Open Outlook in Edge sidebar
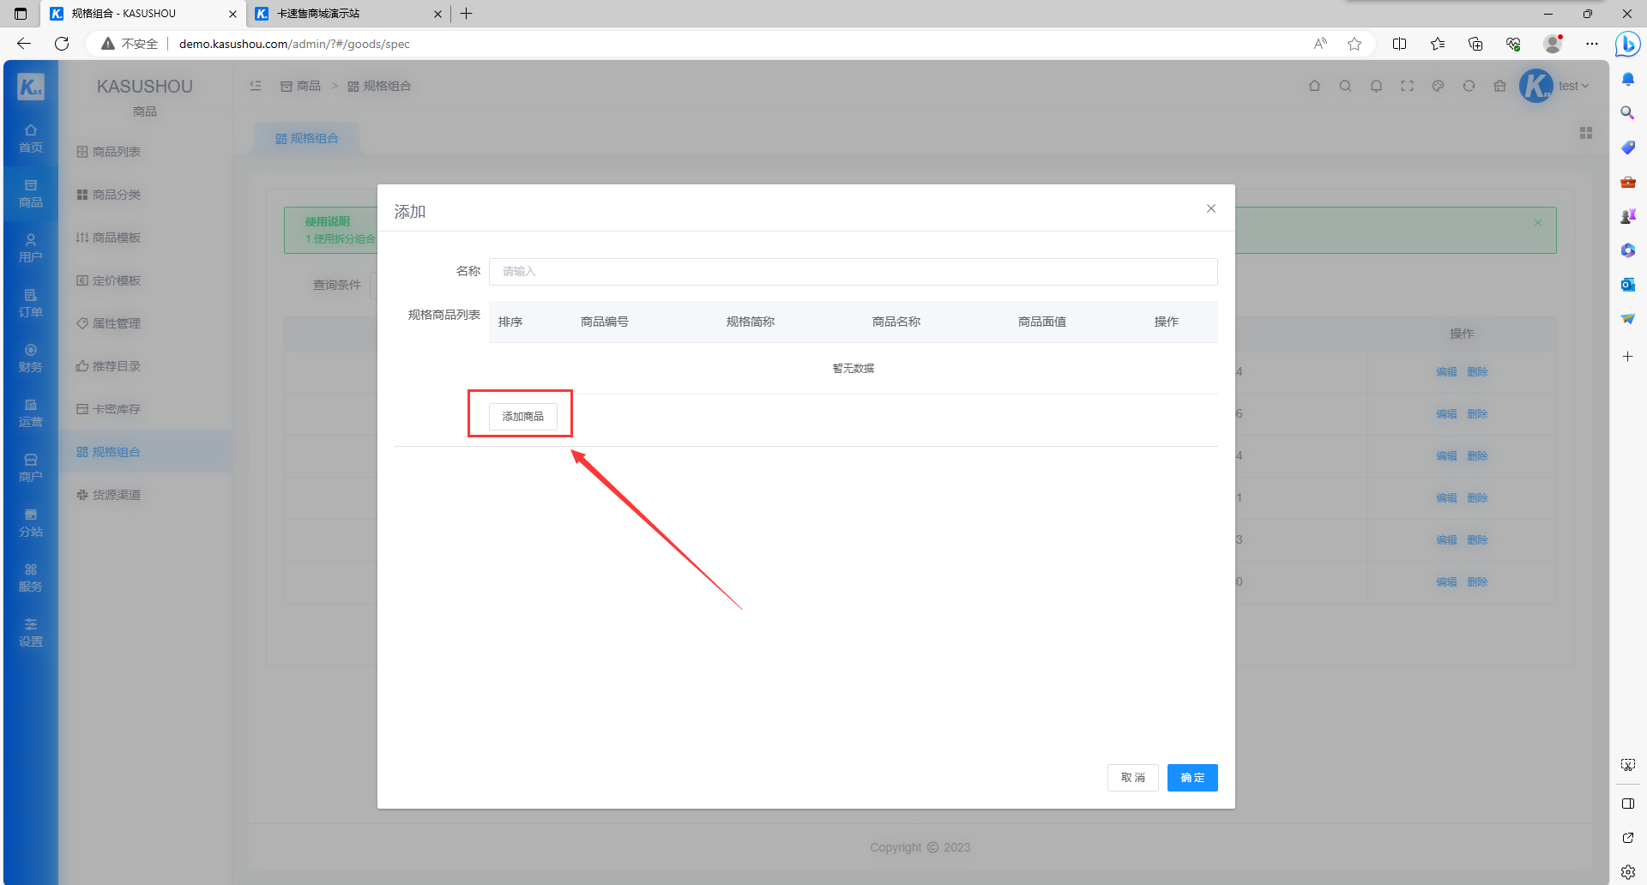 click(1628, 285)
